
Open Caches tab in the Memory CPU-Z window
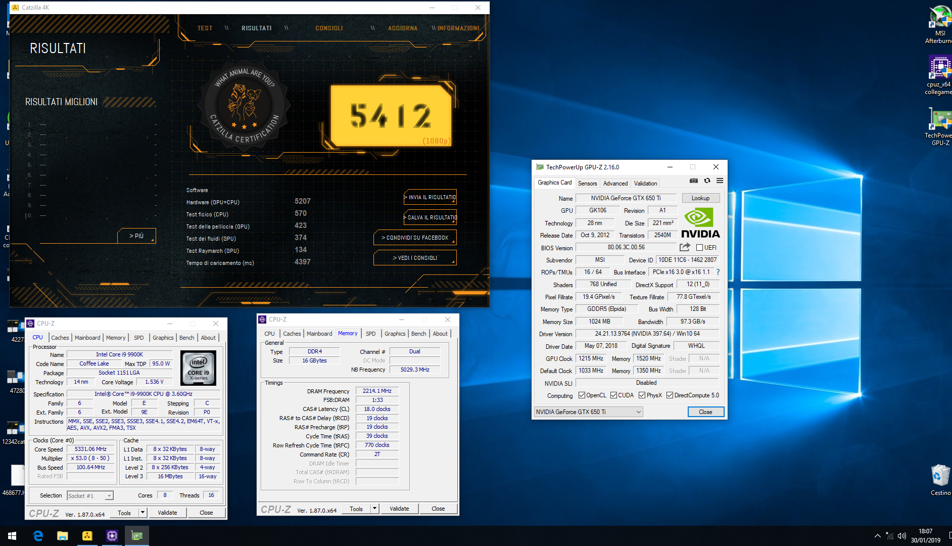[292, 334]
